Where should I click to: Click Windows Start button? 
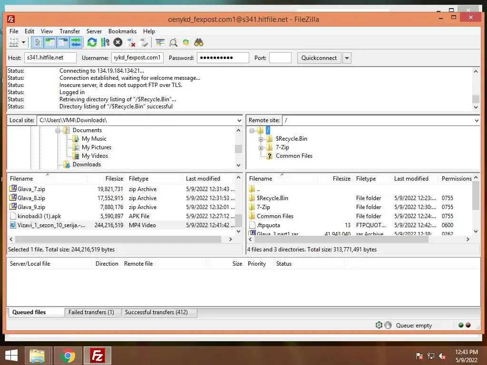coord(11,355)
